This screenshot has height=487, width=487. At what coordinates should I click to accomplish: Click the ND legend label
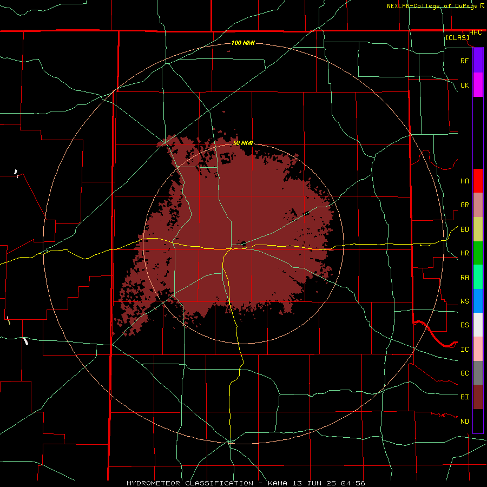point(464,421)
